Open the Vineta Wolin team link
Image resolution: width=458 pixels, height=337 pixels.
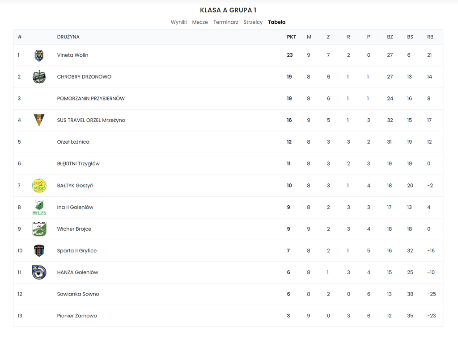pyautogui.click(x=72, y=55)
